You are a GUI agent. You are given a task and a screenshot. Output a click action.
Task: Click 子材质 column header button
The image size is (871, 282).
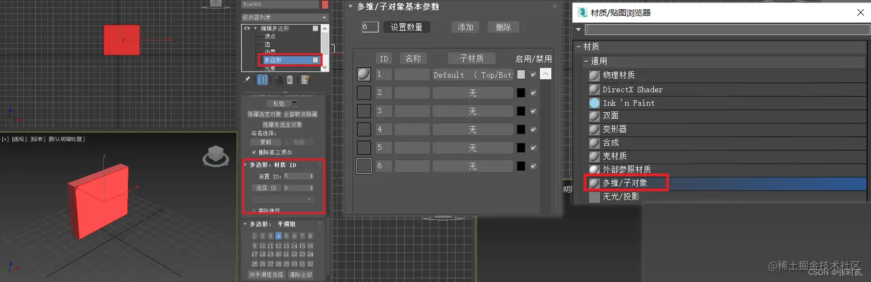pos(471,58)
